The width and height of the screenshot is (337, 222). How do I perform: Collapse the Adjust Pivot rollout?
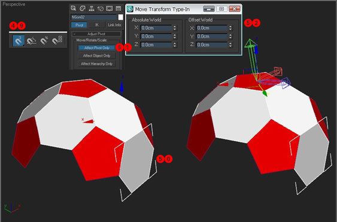[x=96, y=34]
